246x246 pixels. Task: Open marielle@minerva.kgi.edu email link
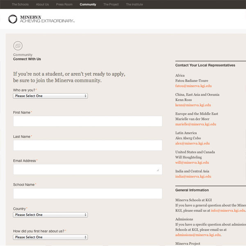tap(196, 124)
